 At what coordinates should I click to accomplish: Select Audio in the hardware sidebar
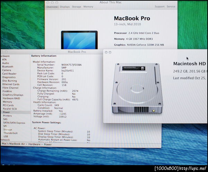[6, 63]
